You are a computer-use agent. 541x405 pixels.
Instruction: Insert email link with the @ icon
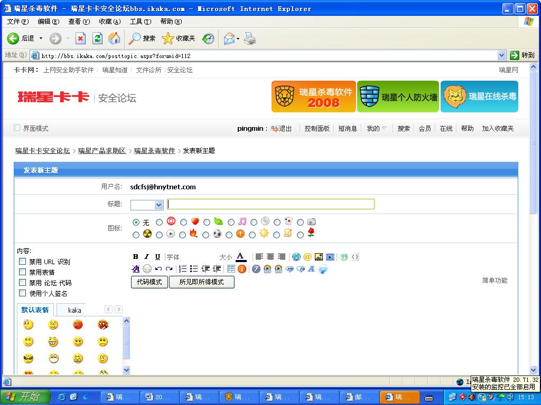307,257
